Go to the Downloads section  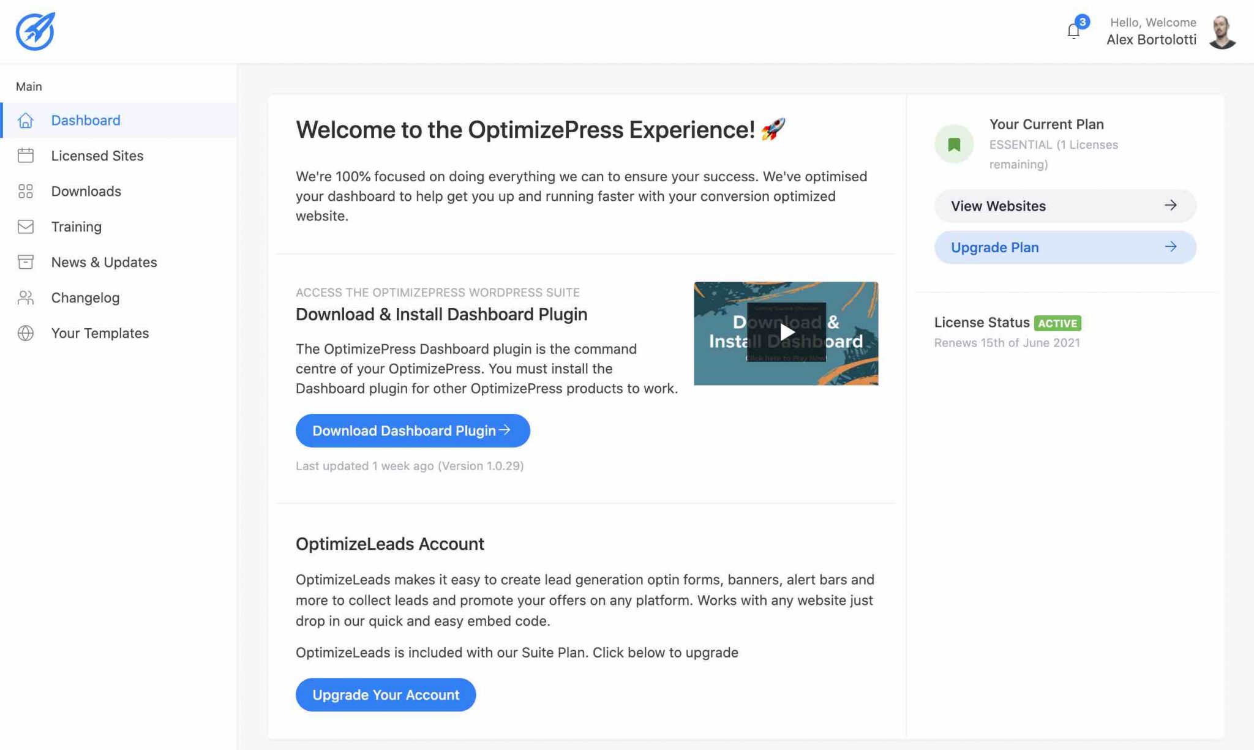(86, 191)
